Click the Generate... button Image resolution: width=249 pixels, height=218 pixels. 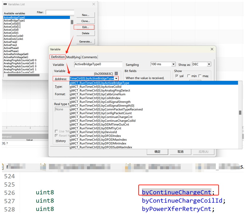click(x=85, y=42)
